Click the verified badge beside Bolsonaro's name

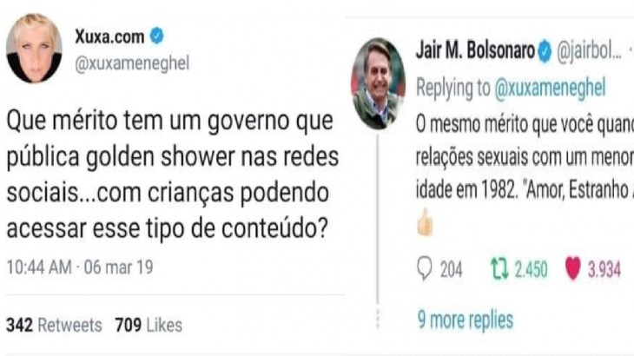pyautogui.click(x=545, y=51)
